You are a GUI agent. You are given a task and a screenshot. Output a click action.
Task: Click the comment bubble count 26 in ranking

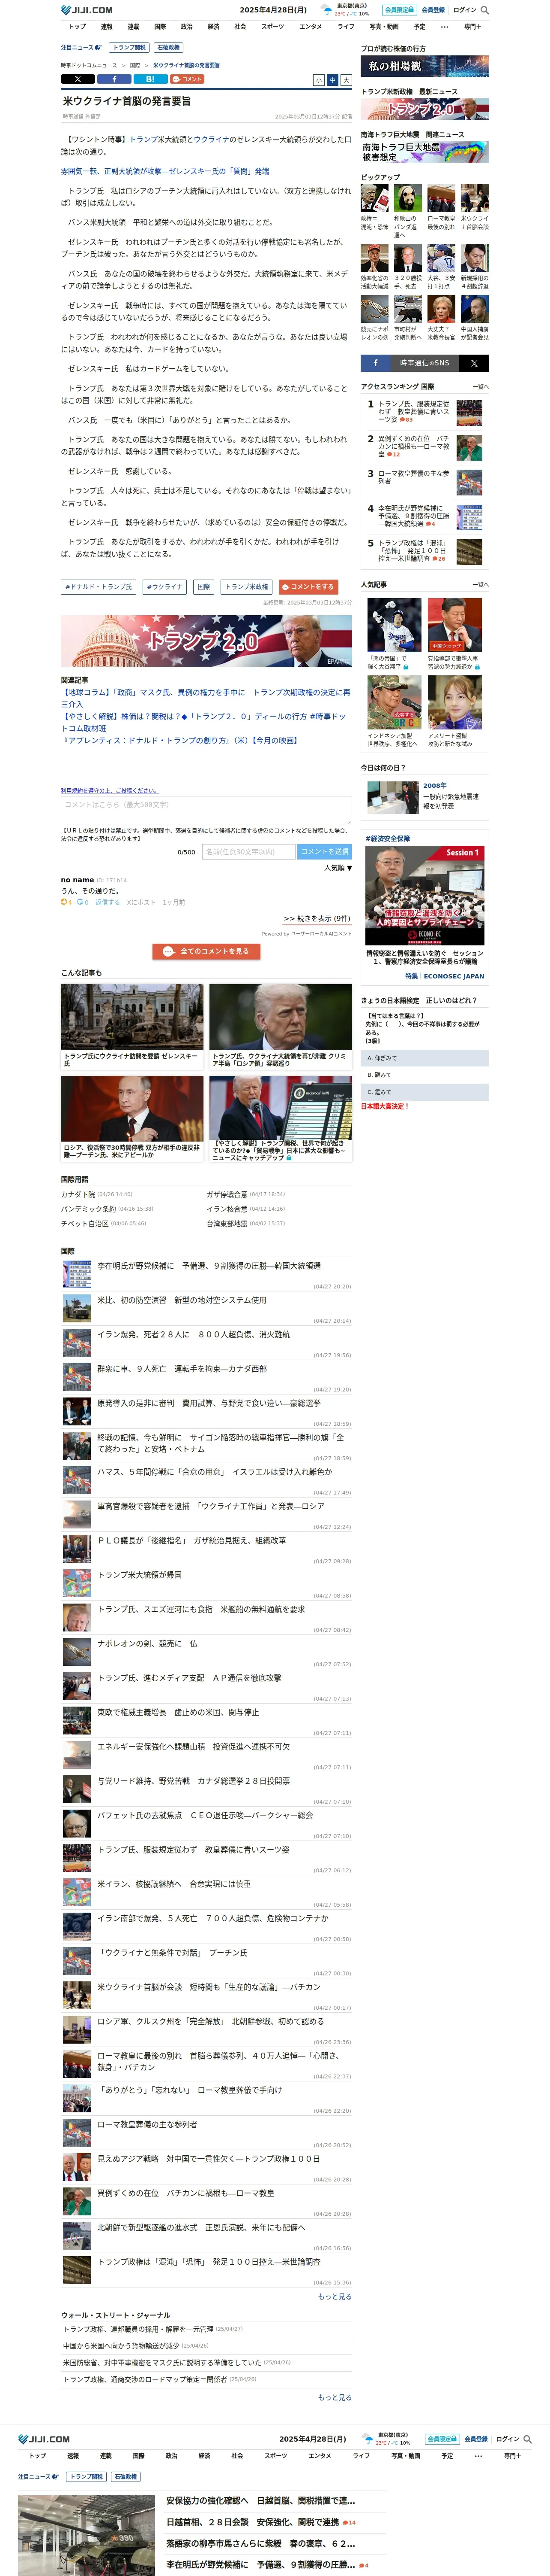coord(438,559)
